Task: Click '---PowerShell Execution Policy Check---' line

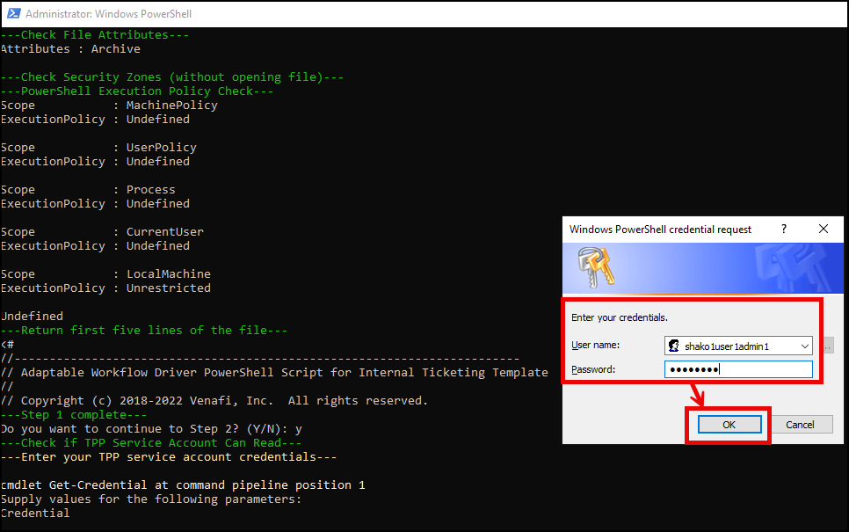Action: (137, 91)
